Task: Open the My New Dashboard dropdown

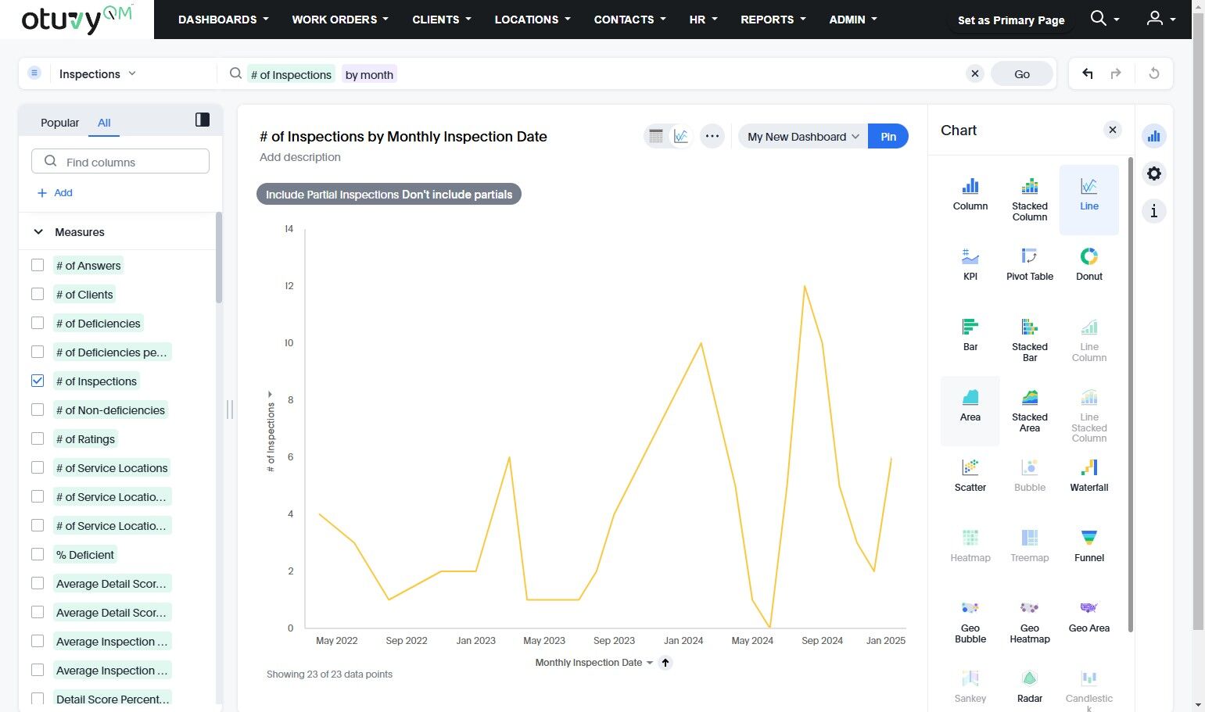Action: (x=802, y=136)
